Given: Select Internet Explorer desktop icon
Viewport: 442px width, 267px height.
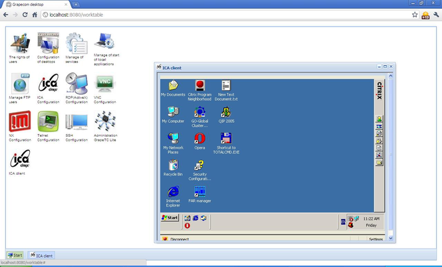Looking at the screenshot, I should click(173, 191).
